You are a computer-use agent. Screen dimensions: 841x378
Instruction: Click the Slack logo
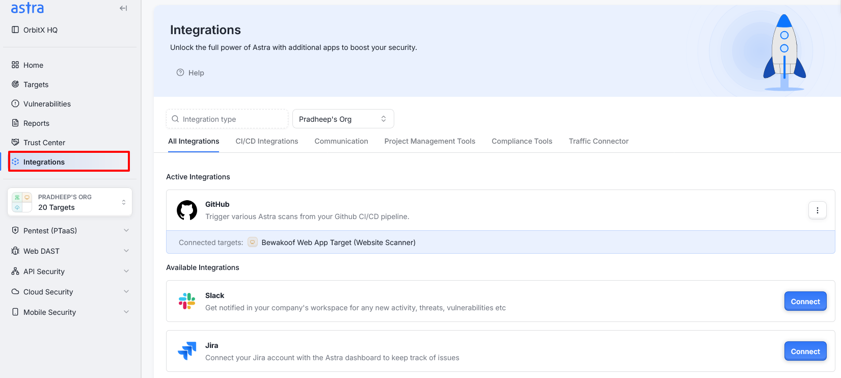[x=187, y=301]
